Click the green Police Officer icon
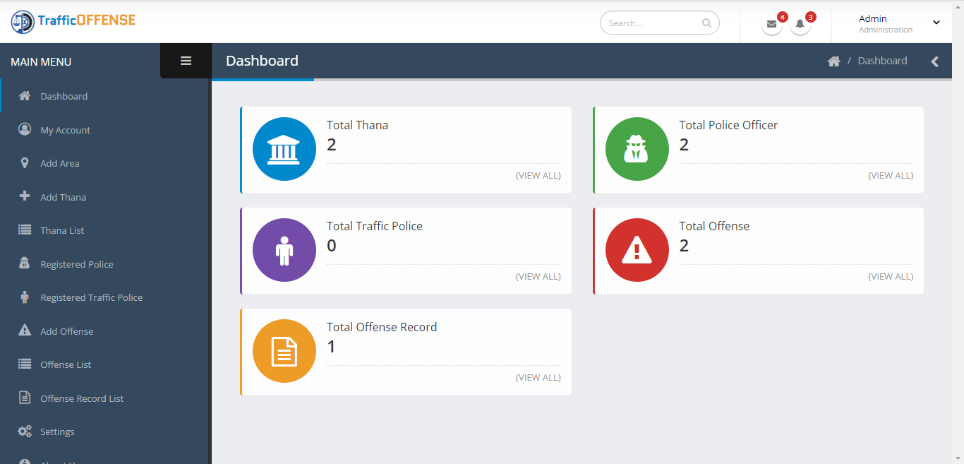This screenshot has height=464, width=964. [x=637, y=149]
